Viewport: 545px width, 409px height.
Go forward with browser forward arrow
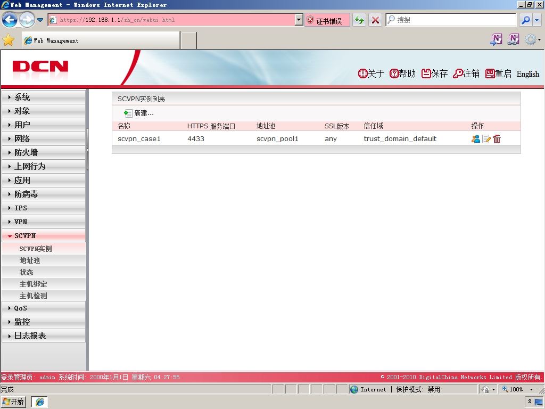[27, 20]
